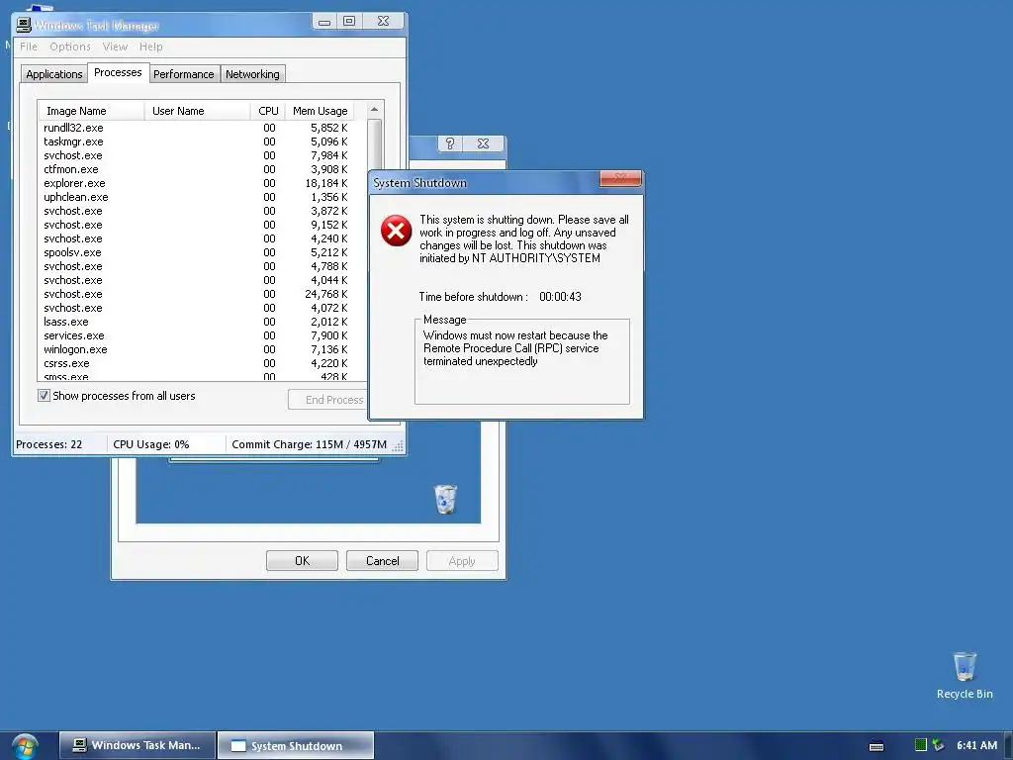
Task: Click System Shutdown taskbar button
Action: coord(295,745)
